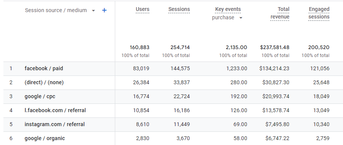Screen dimensions: 343x145
Task: Click the $6,747.22 revenue cell
Action: (x=277, y=138)
